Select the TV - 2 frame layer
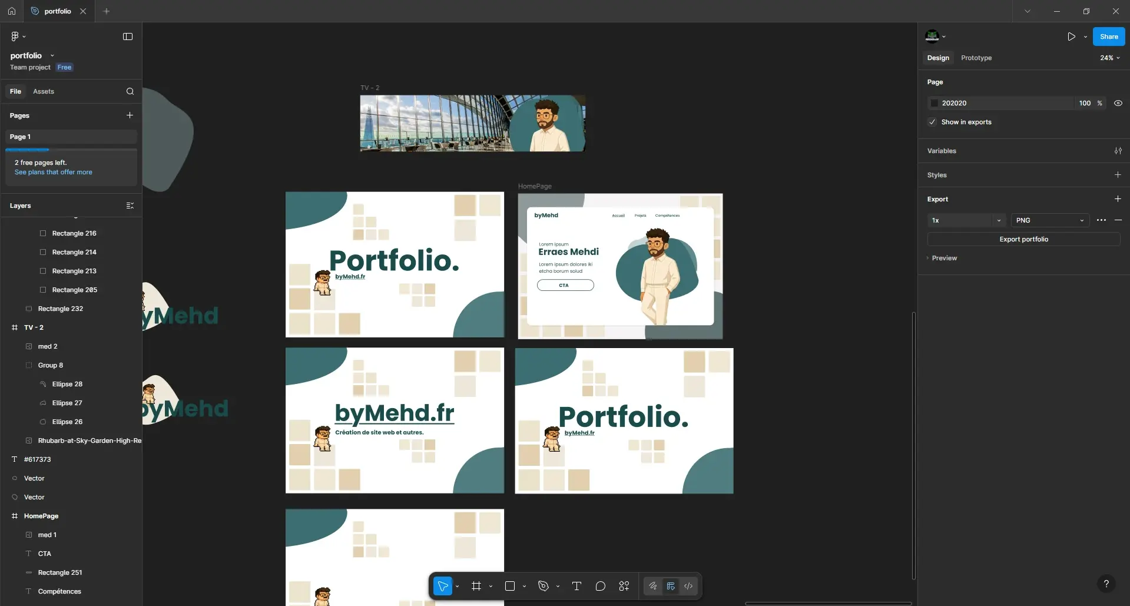 coord(71,327)
